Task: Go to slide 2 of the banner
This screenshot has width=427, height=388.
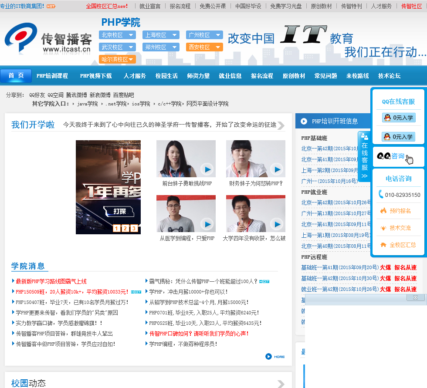Action: 125,228
